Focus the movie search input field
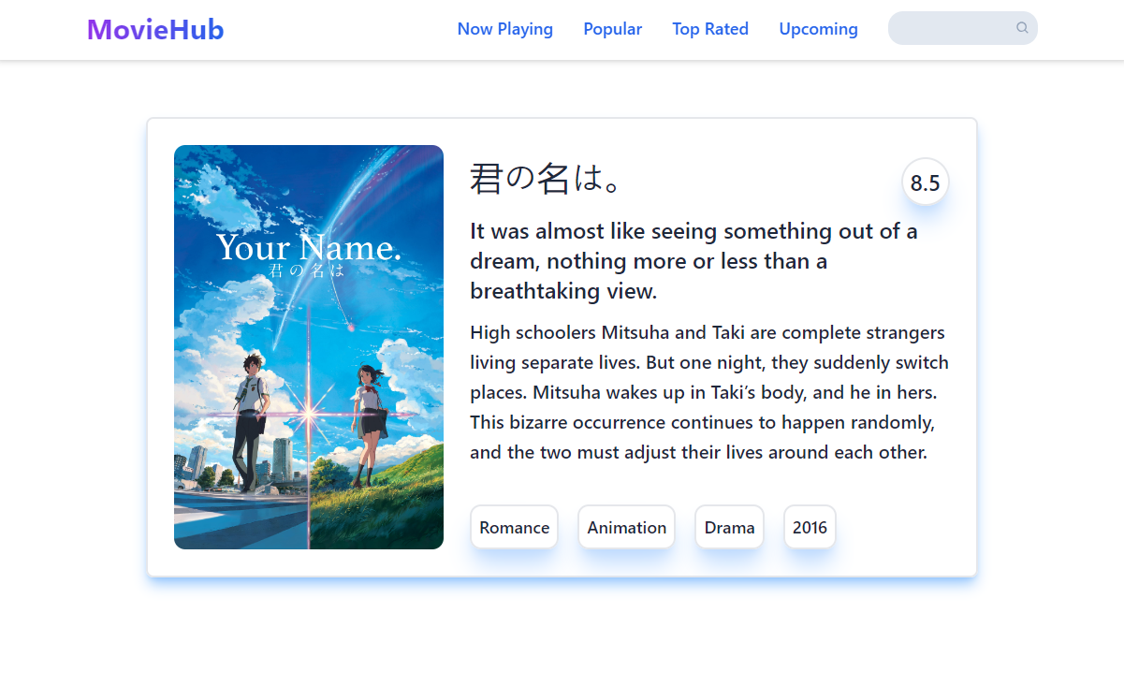The image size is (1124, 686). click(x=963, y=28)
